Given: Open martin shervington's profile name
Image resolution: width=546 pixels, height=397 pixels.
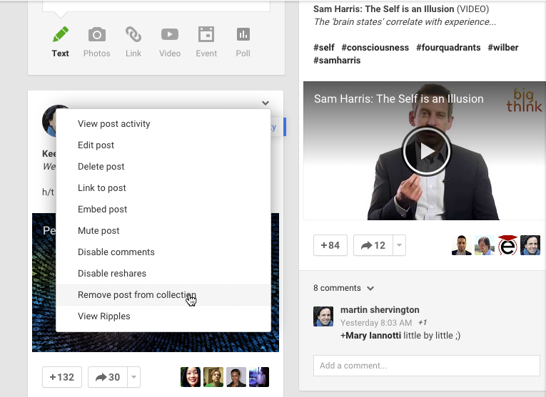Looking at the screenshot, I should coord(380,310).
